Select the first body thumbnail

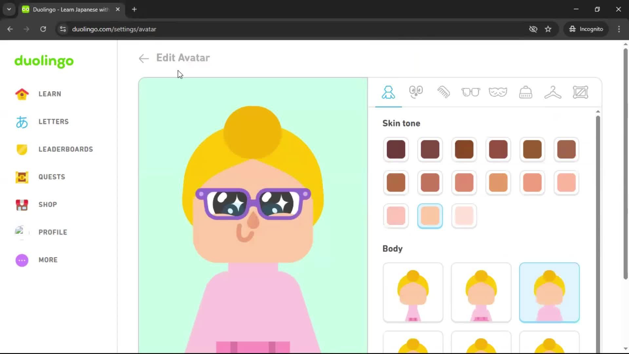pos(413,292)
